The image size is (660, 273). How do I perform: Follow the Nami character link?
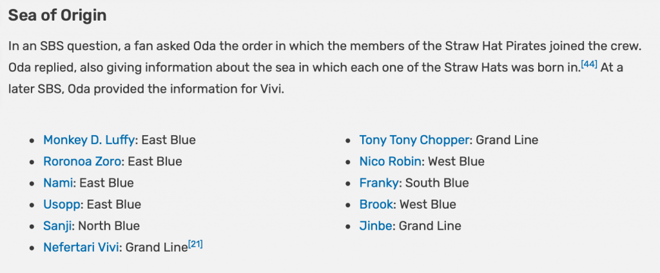(57, 183)
